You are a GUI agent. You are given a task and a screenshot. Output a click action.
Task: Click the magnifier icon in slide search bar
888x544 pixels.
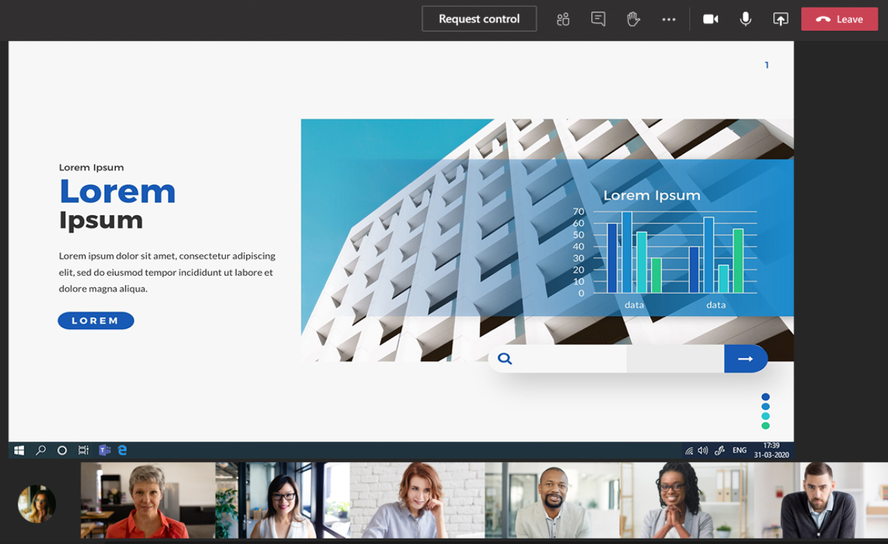[x=505, y=359]
